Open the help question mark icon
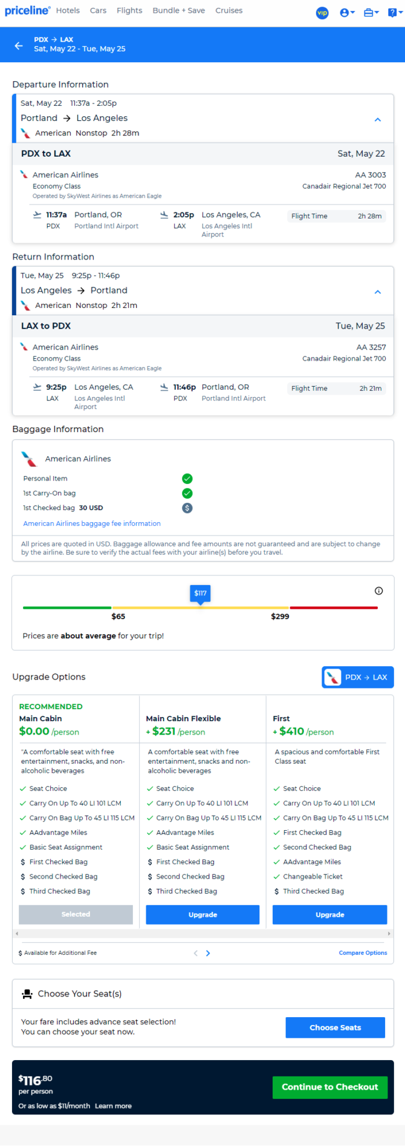 point(394,13)
